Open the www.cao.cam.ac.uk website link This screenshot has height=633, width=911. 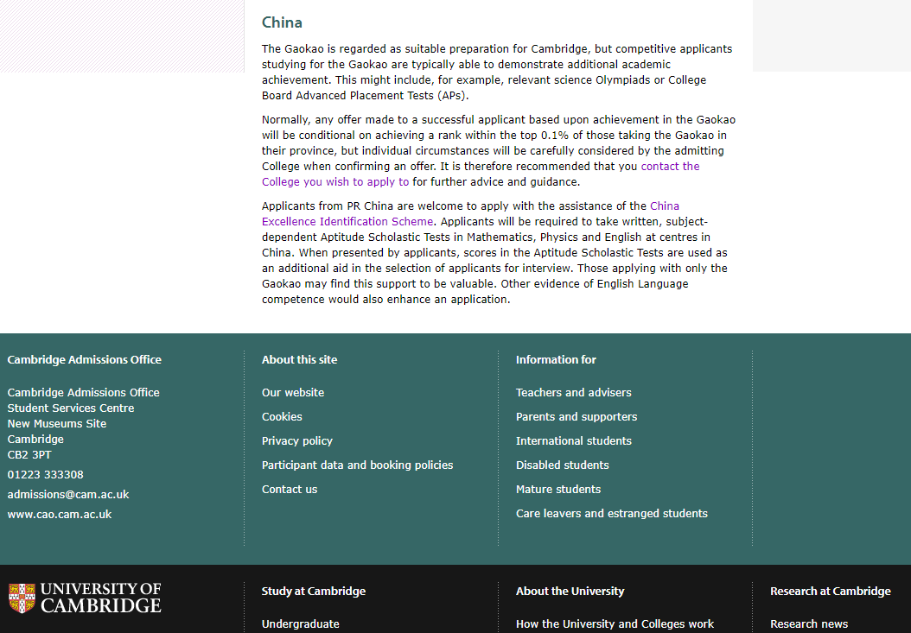coord(60,515)
